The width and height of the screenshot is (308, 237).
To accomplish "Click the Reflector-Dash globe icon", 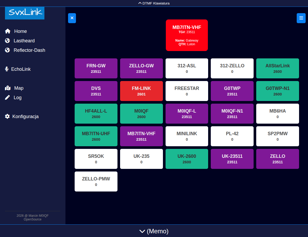I will (x=7, y=50).
